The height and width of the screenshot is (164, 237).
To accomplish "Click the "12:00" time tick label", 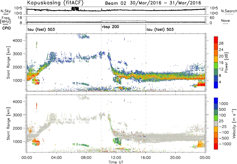I will [x=116, y=158].
